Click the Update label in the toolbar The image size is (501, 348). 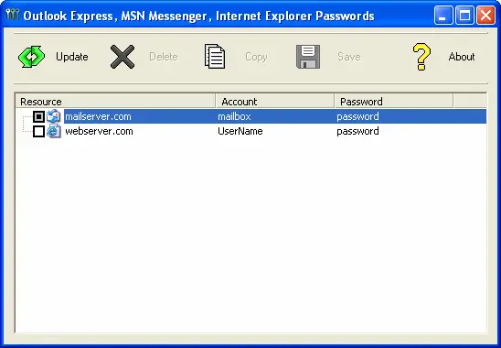click(x=72, y=57)
